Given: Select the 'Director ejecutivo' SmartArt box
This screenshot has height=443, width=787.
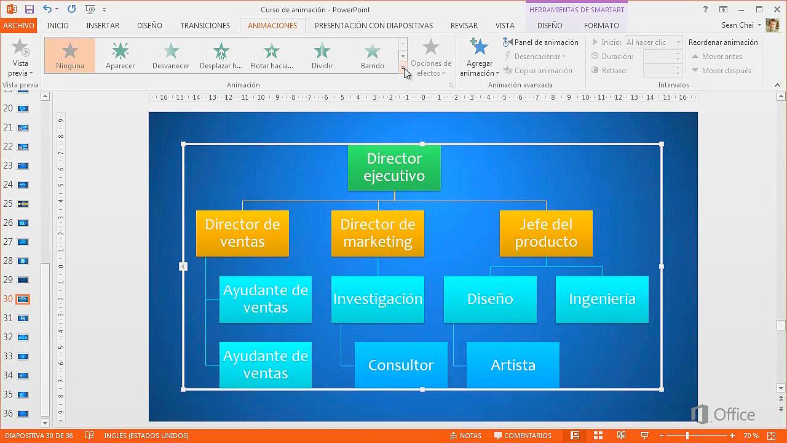Looking at the screenshot, I should tap(394, 167).
